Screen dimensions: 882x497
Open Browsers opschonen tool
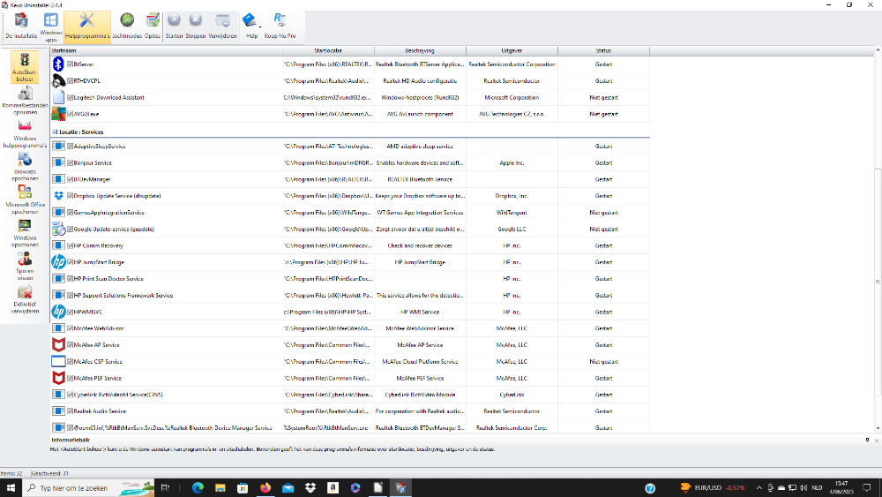tap(25, 166)
